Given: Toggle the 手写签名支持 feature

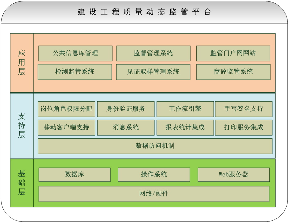Looking at the screenshot, I should (x=244, y=109).
